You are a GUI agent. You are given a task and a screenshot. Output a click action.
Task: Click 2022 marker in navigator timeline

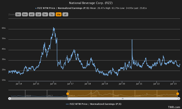tap(160, 96)
